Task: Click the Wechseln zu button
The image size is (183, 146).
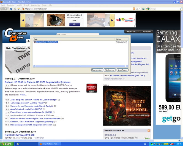Action: (x=110, y=70)
